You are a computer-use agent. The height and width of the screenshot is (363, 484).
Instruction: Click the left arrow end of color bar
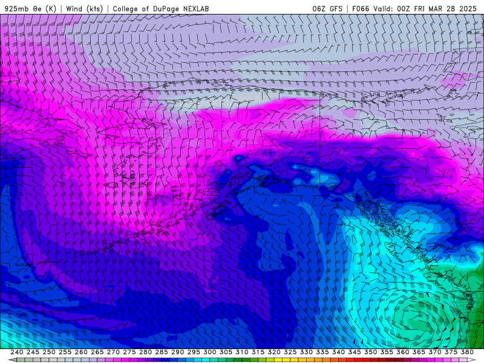coord(12,359)
